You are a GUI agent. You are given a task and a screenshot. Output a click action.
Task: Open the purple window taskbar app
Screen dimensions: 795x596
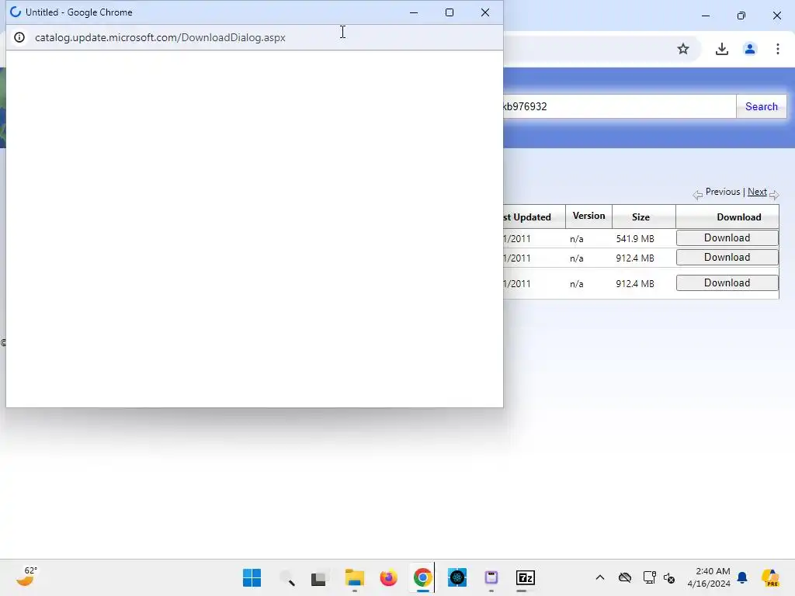(x=491, y=577)
